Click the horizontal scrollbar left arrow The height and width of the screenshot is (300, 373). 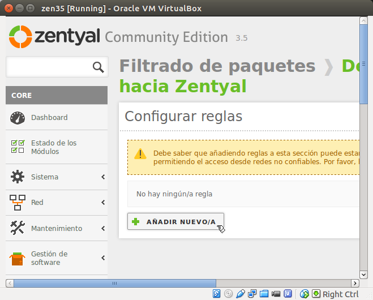point(10,283)
